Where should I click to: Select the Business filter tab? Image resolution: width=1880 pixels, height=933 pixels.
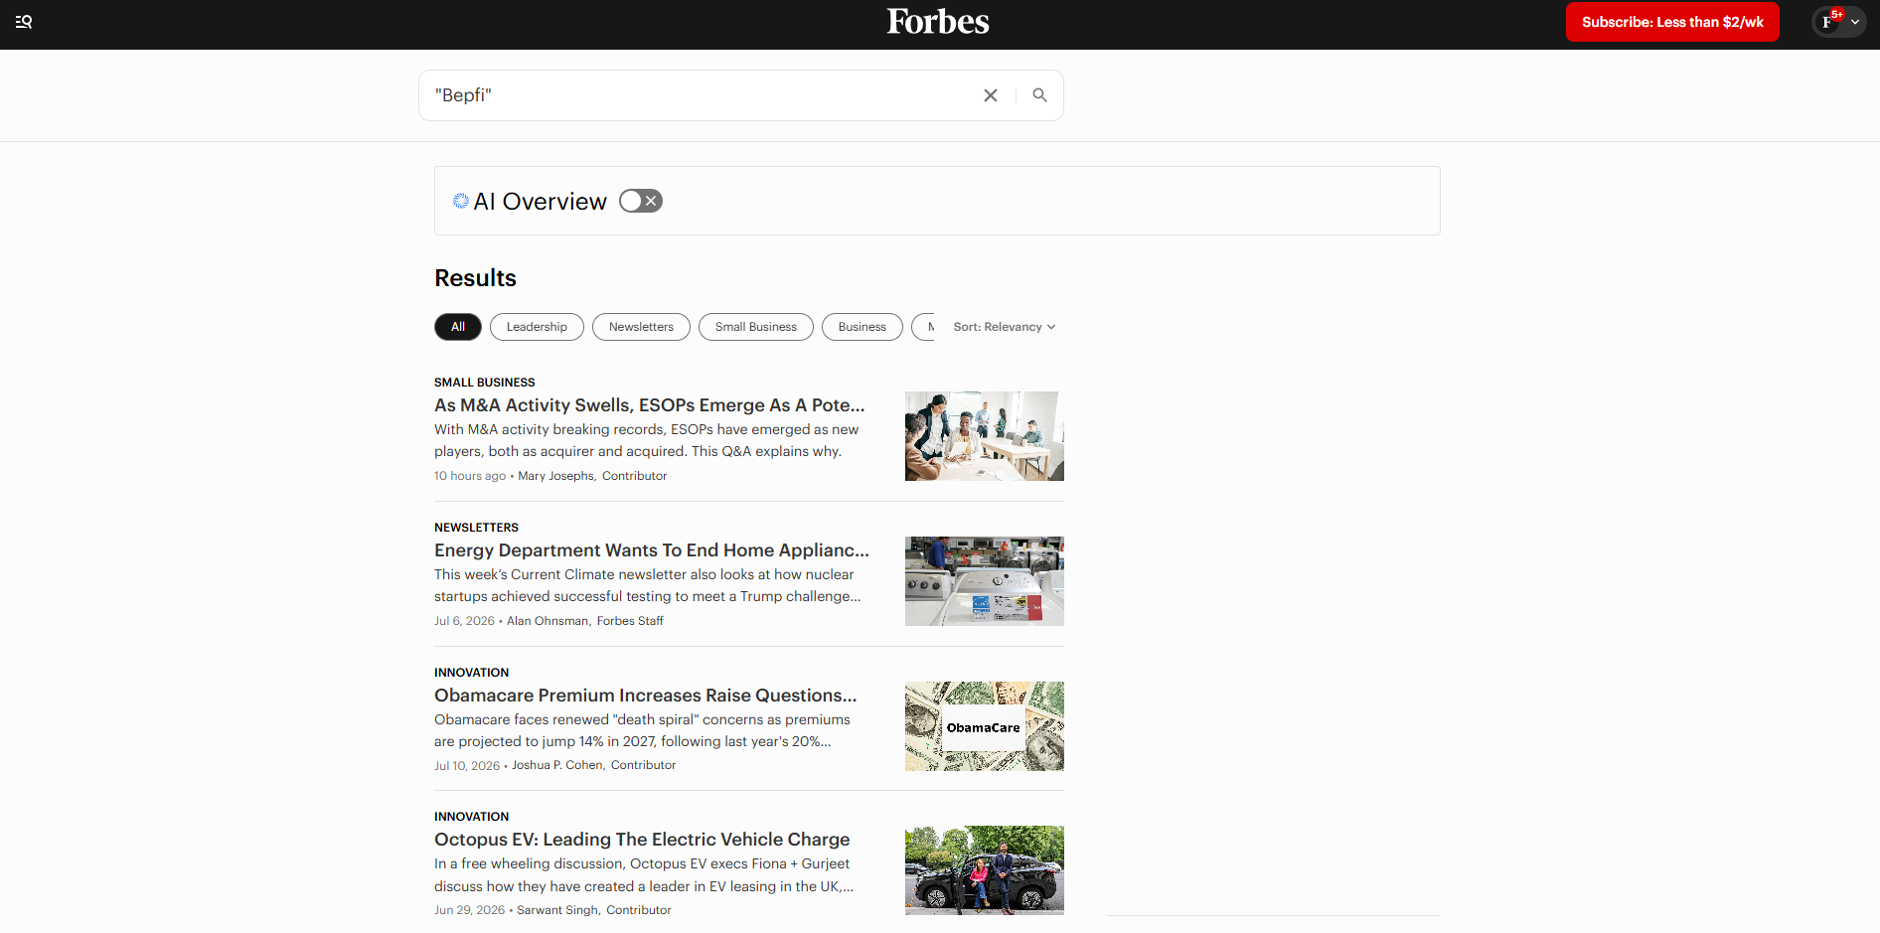click(862, 327)
